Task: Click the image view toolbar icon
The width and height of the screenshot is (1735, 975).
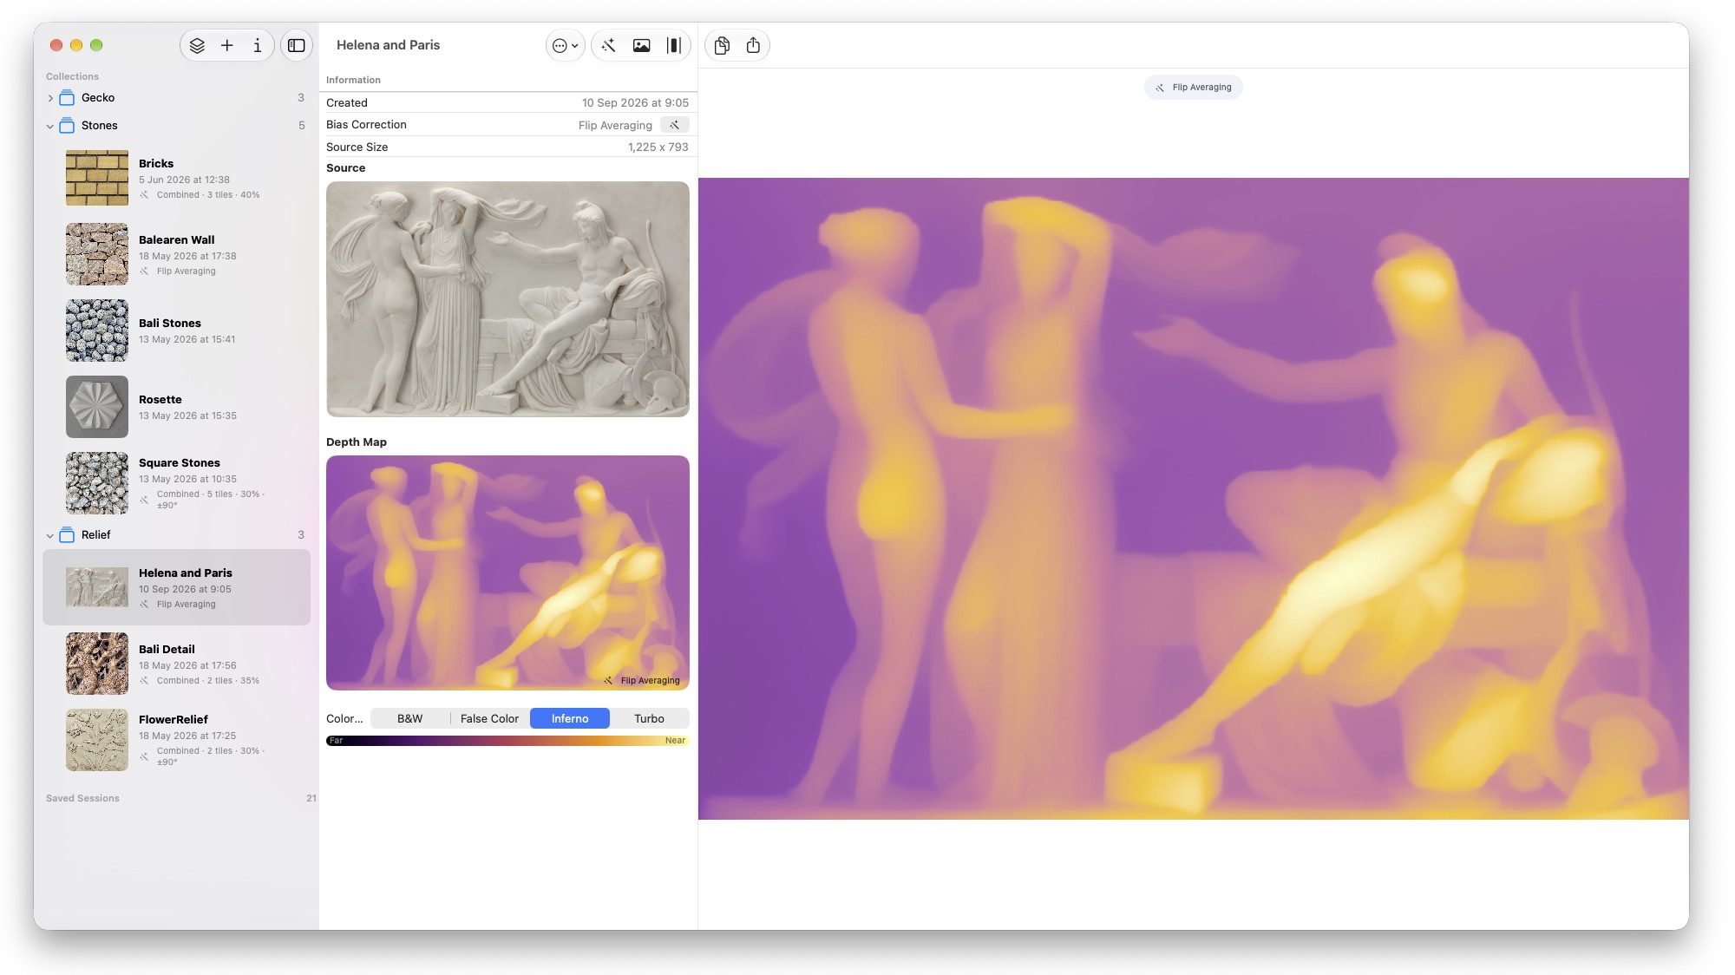Action: [x=641, y=45]
